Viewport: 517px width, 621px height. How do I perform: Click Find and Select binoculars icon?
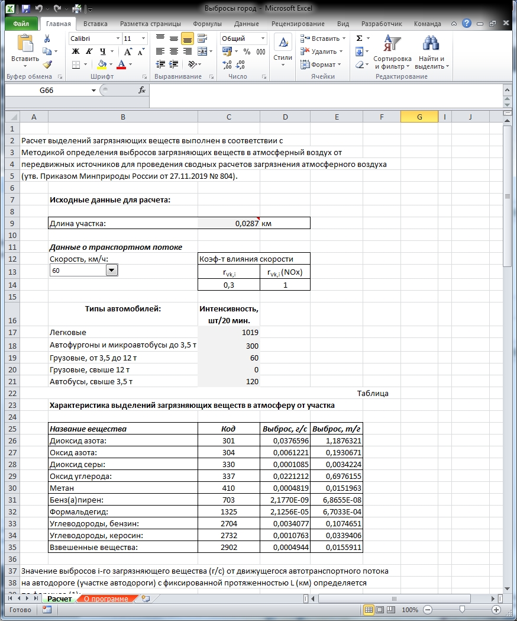click(x=431, y=43)
